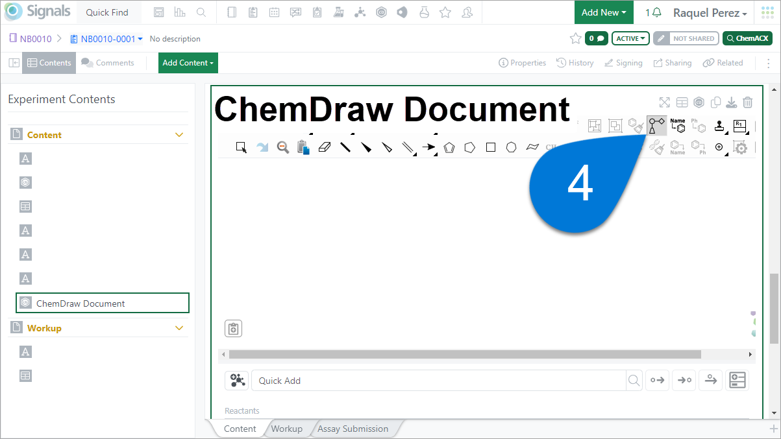Select the cyclopentadiene ring tool
The height and width of the screenshot is (439, 781).
449,147
